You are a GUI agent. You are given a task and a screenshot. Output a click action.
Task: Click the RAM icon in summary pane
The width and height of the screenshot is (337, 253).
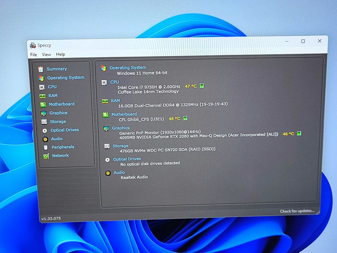pos(105,101)
